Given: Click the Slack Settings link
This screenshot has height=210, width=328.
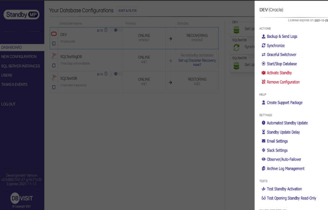Looking at the screenshot, I should click(x=277, y=150).
